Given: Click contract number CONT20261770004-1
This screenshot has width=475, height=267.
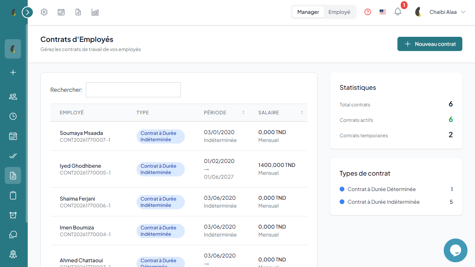Looking at the screenshot, I should [x=85, y=235].
